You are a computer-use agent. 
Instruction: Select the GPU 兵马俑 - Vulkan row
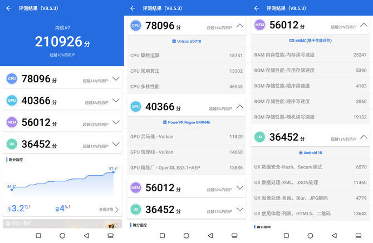point(186,137)
